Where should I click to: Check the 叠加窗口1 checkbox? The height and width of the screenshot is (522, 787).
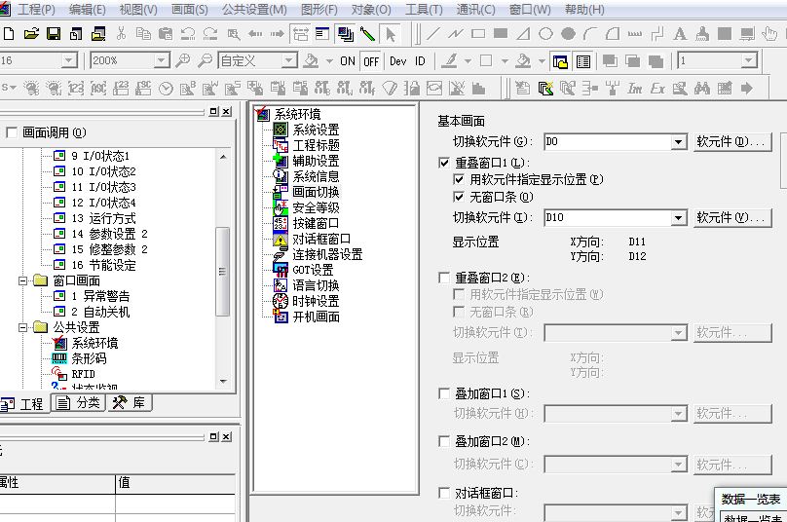[445, 394]
